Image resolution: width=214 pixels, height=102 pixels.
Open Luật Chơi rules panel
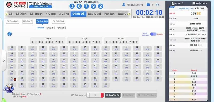click(x=199, y=3)
